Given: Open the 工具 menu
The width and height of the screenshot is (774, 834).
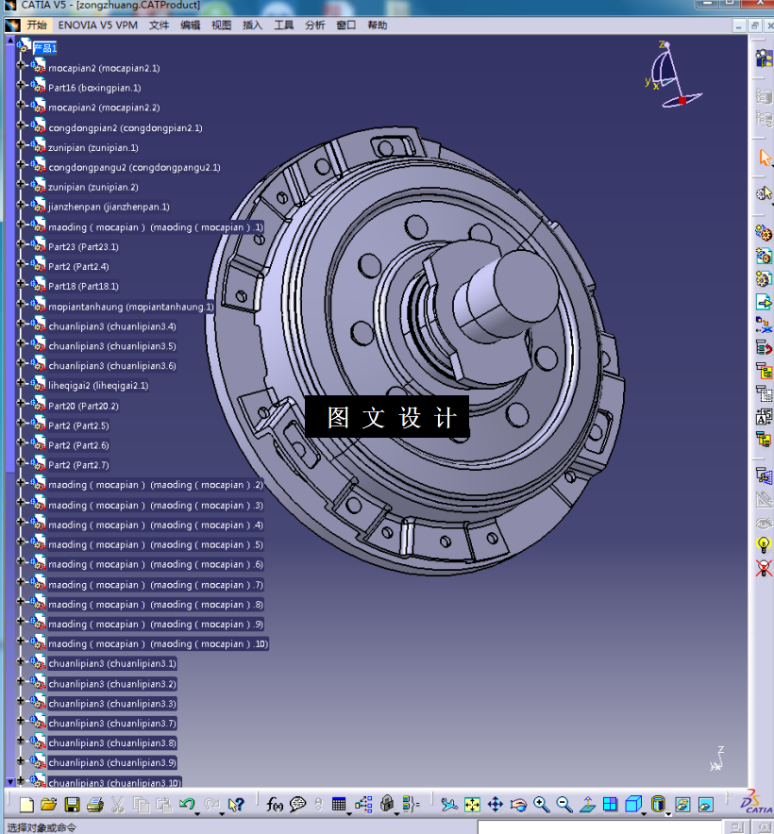Looking at the screenshot, I should pyautogui.click(x=284, y=25).
